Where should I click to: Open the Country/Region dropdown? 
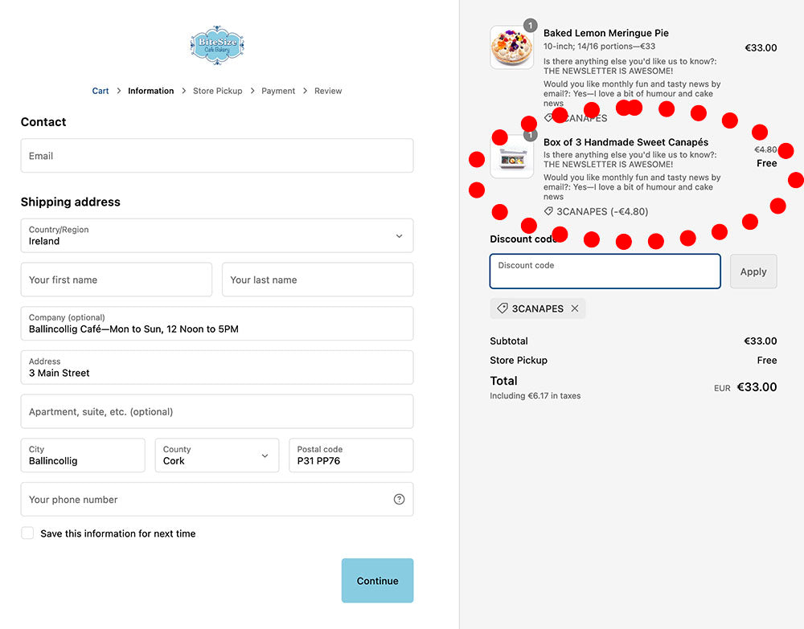(217, 235)
